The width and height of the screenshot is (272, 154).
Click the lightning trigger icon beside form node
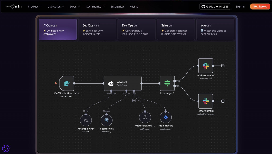[x=56, y=83]
